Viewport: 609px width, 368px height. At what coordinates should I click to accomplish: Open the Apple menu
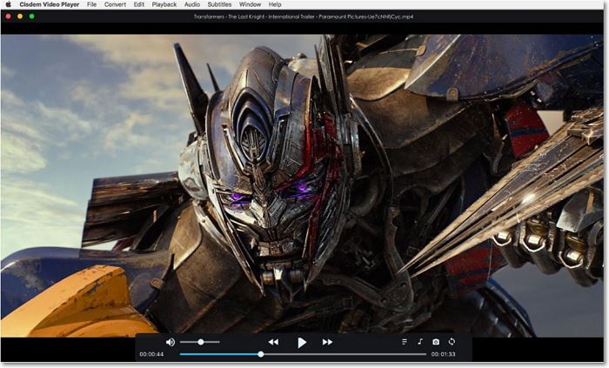[x=9, y=4]
